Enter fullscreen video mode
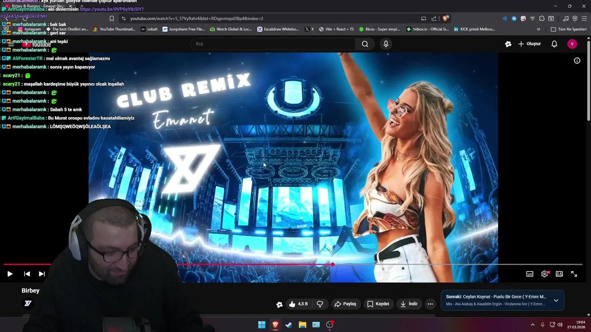The height and width of the screenshot is (332, 591). (574, 274)
